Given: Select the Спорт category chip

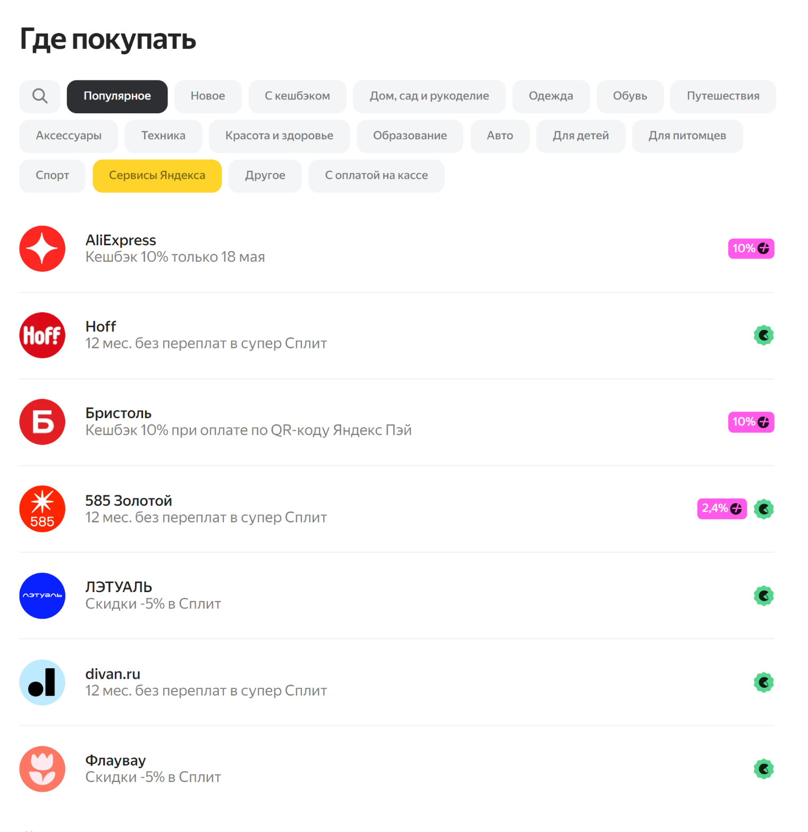Looking at the screenshot, I should coord(52,176).
